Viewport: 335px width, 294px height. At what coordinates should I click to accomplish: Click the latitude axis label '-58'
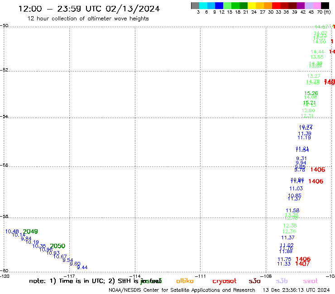(4, 217)
